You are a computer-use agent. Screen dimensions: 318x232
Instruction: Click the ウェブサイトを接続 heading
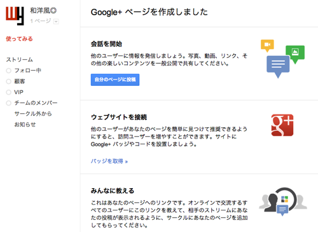tap(119, 117)
